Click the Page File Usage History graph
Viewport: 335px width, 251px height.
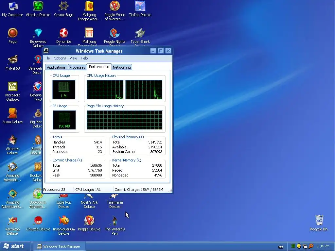[x=125, y=120]
